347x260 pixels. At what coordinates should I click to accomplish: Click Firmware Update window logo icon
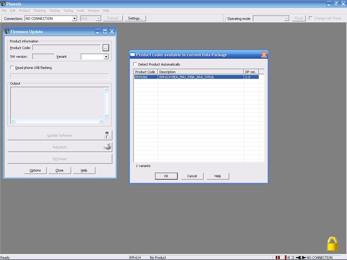tap(7, 32)
